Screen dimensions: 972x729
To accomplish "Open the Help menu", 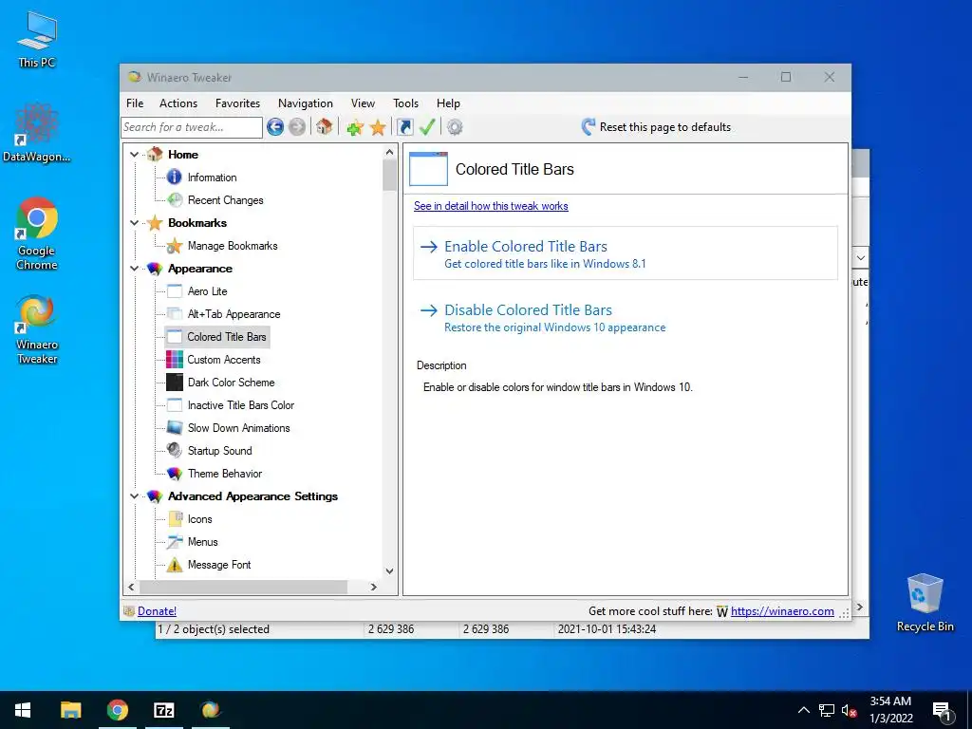I will 448,103.
